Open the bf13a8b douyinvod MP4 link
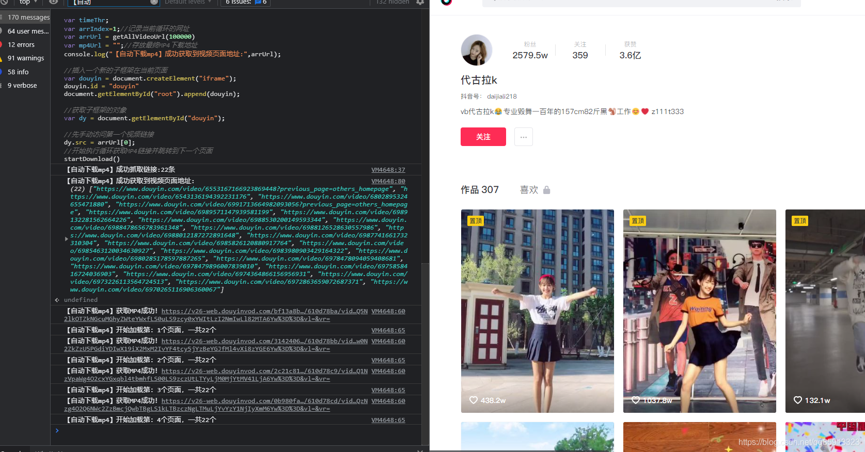The image size is (865, 452). tap(264, 311)
